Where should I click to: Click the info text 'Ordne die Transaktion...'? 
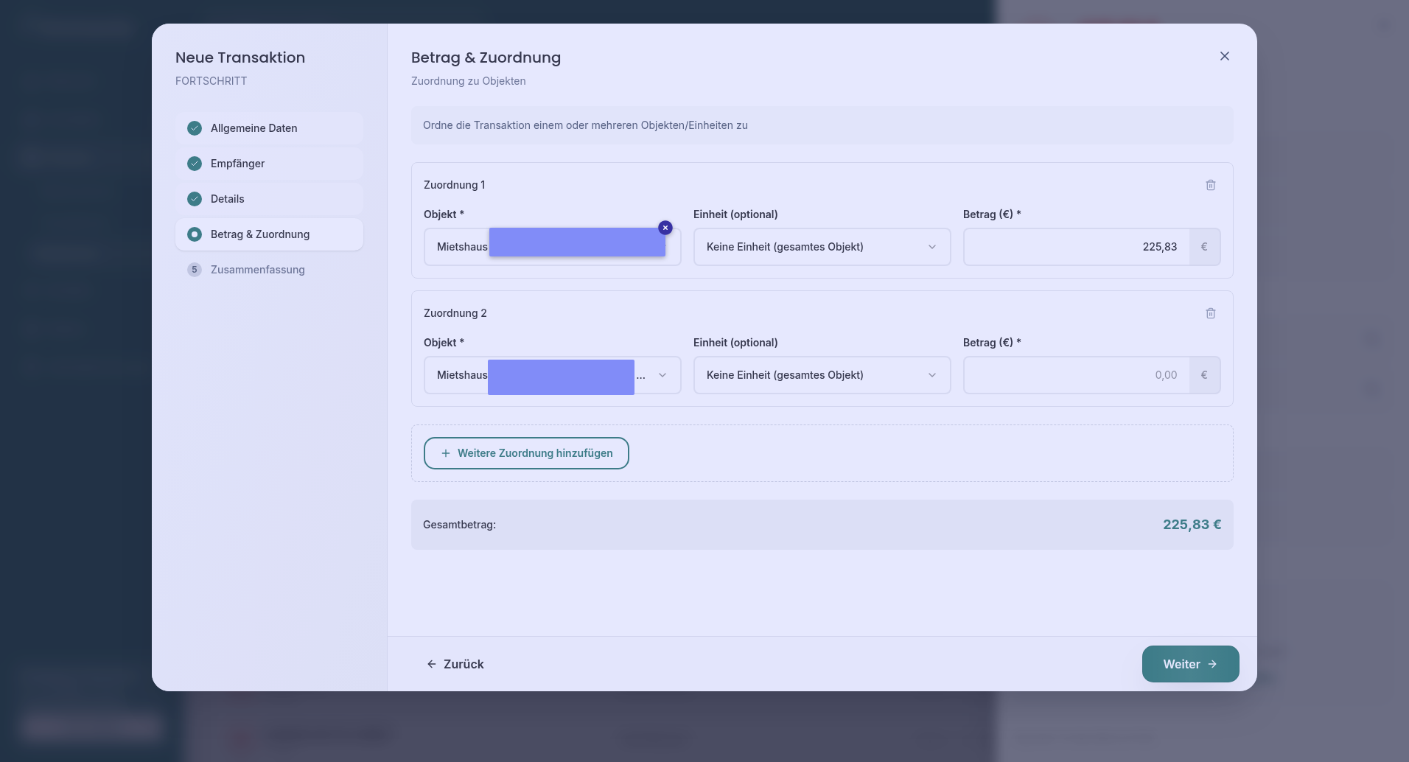tap(585, 125)
